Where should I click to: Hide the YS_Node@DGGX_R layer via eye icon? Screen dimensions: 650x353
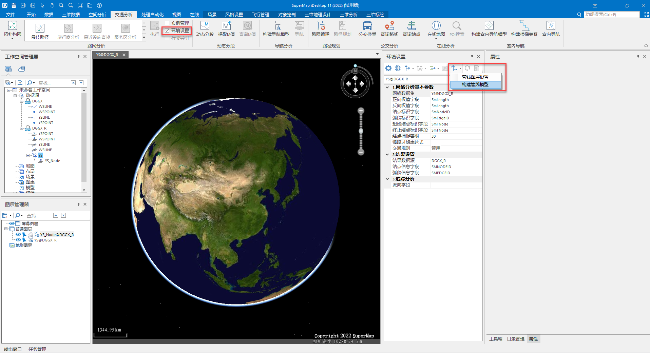tap(18, 234)
